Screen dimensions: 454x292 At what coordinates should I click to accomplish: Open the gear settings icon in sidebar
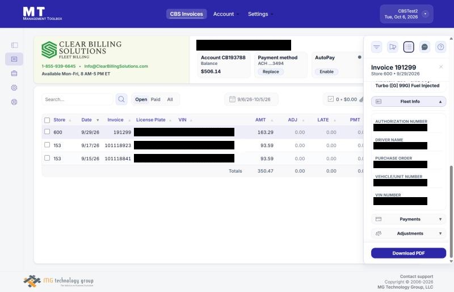(14, 87)
